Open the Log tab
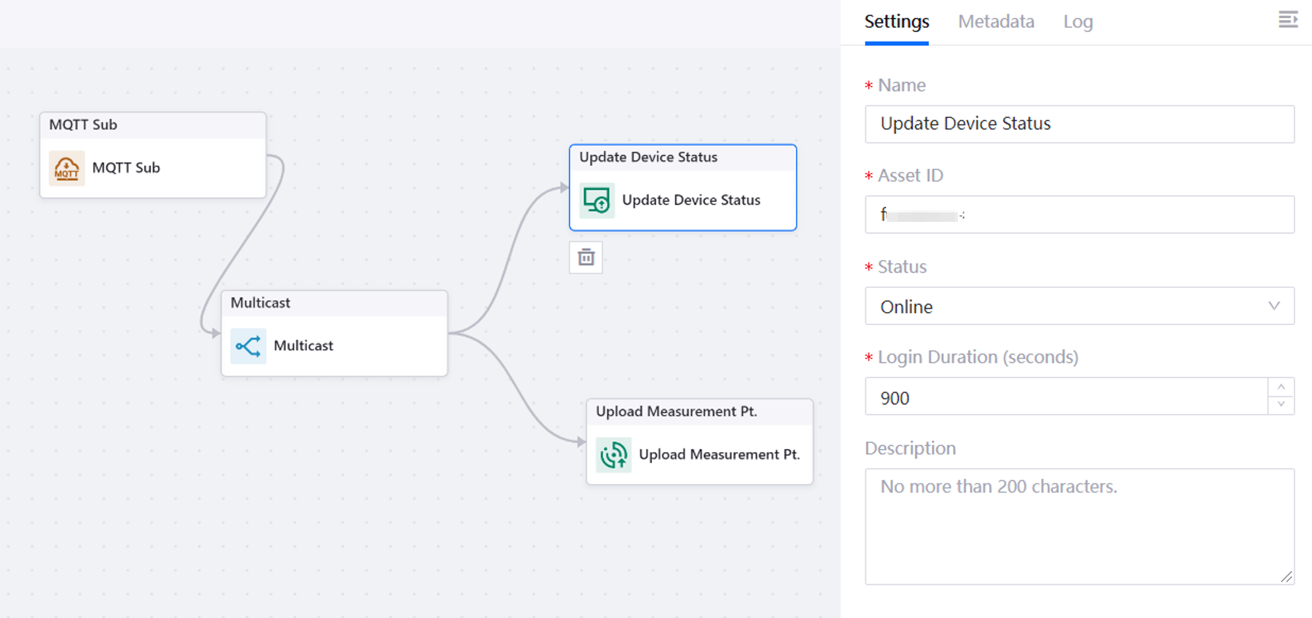This screenshot has width=1312, height=618. pos(1078,21)
